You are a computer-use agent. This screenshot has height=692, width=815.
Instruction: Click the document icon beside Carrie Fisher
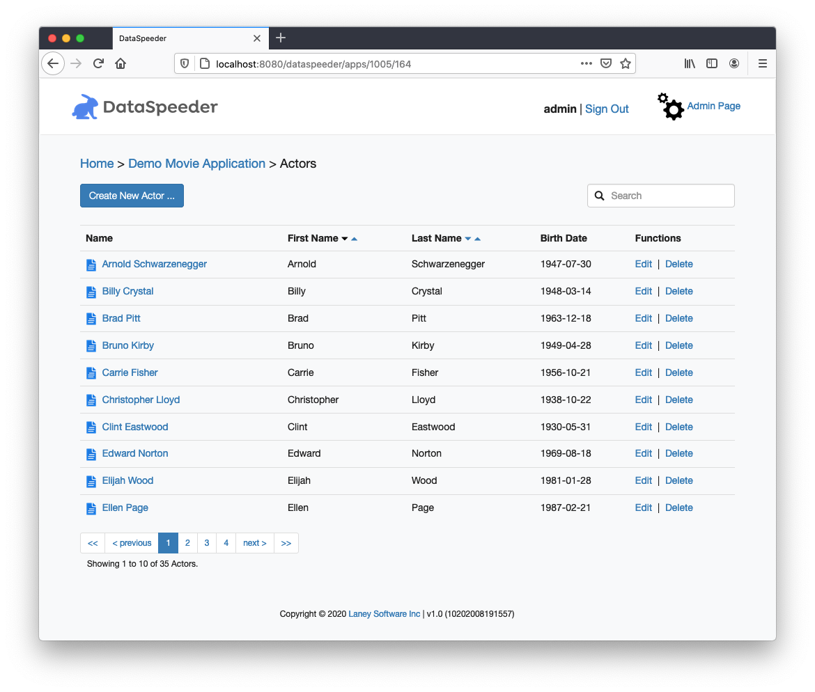(x=91, y=373)
